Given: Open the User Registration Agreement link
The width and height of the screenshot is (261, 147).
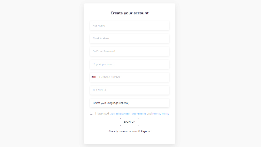Looking at the screenshot, I should [x=128, y=114].
